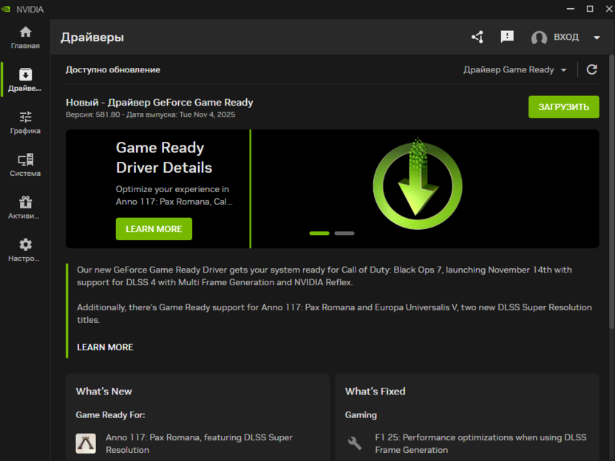Click the user profile avatar icon
The image size is (615, 461).
pyautogui.click(x=539, y=38)
